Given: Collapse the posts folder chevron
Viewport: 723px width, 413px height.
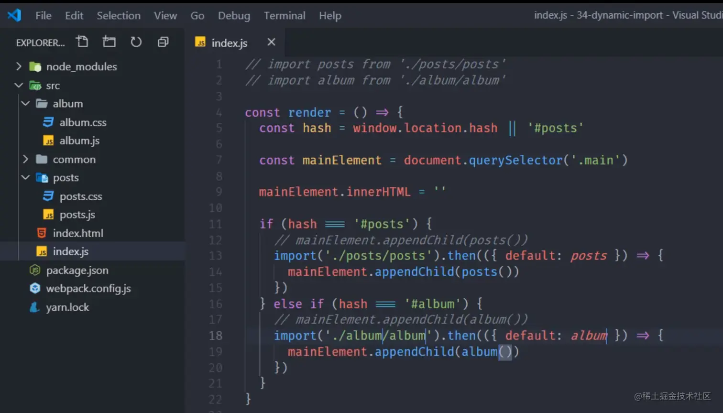Looking at the screenshot, I should tap(25, 178).
